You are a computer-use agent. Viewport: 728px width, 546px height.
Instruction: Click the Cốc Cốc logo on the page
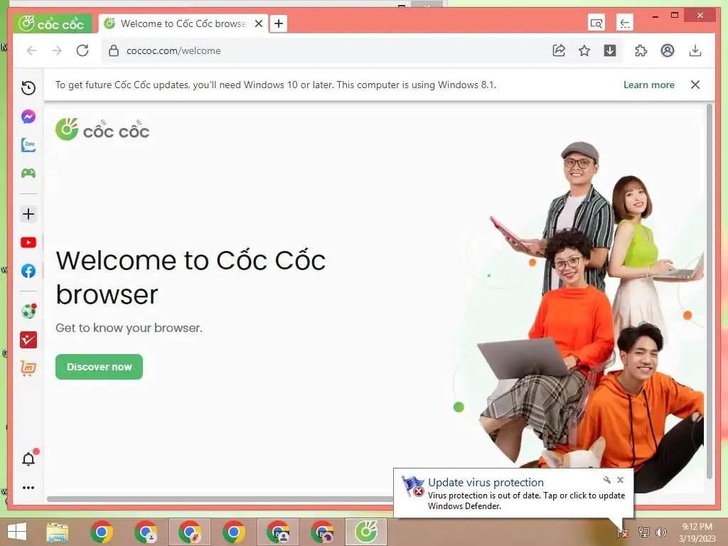[102, 129]
